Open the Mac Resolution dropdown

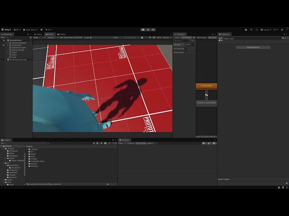71,37
